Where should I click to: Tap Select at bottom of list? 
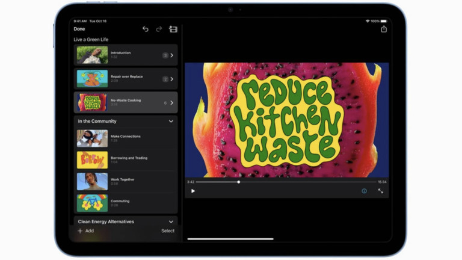pyautogui.click(x=168, y=231)
